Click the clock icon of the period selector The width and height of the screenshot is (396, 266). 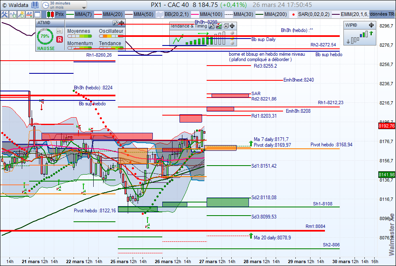click(x=45, y=5)
